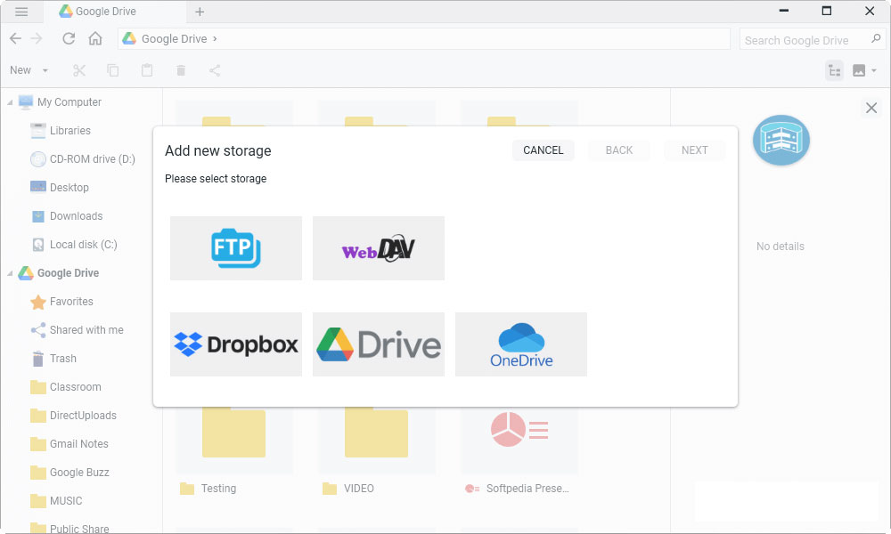This screenshot has height=534, width=891.
Task: Click the CANCEL button
Action: 544,150
